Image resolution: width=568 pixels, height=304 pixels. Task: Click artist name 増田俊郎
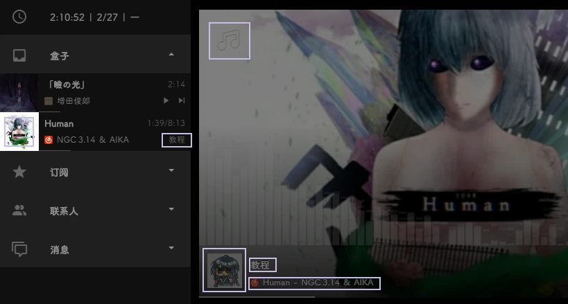(x=74, y=101)
